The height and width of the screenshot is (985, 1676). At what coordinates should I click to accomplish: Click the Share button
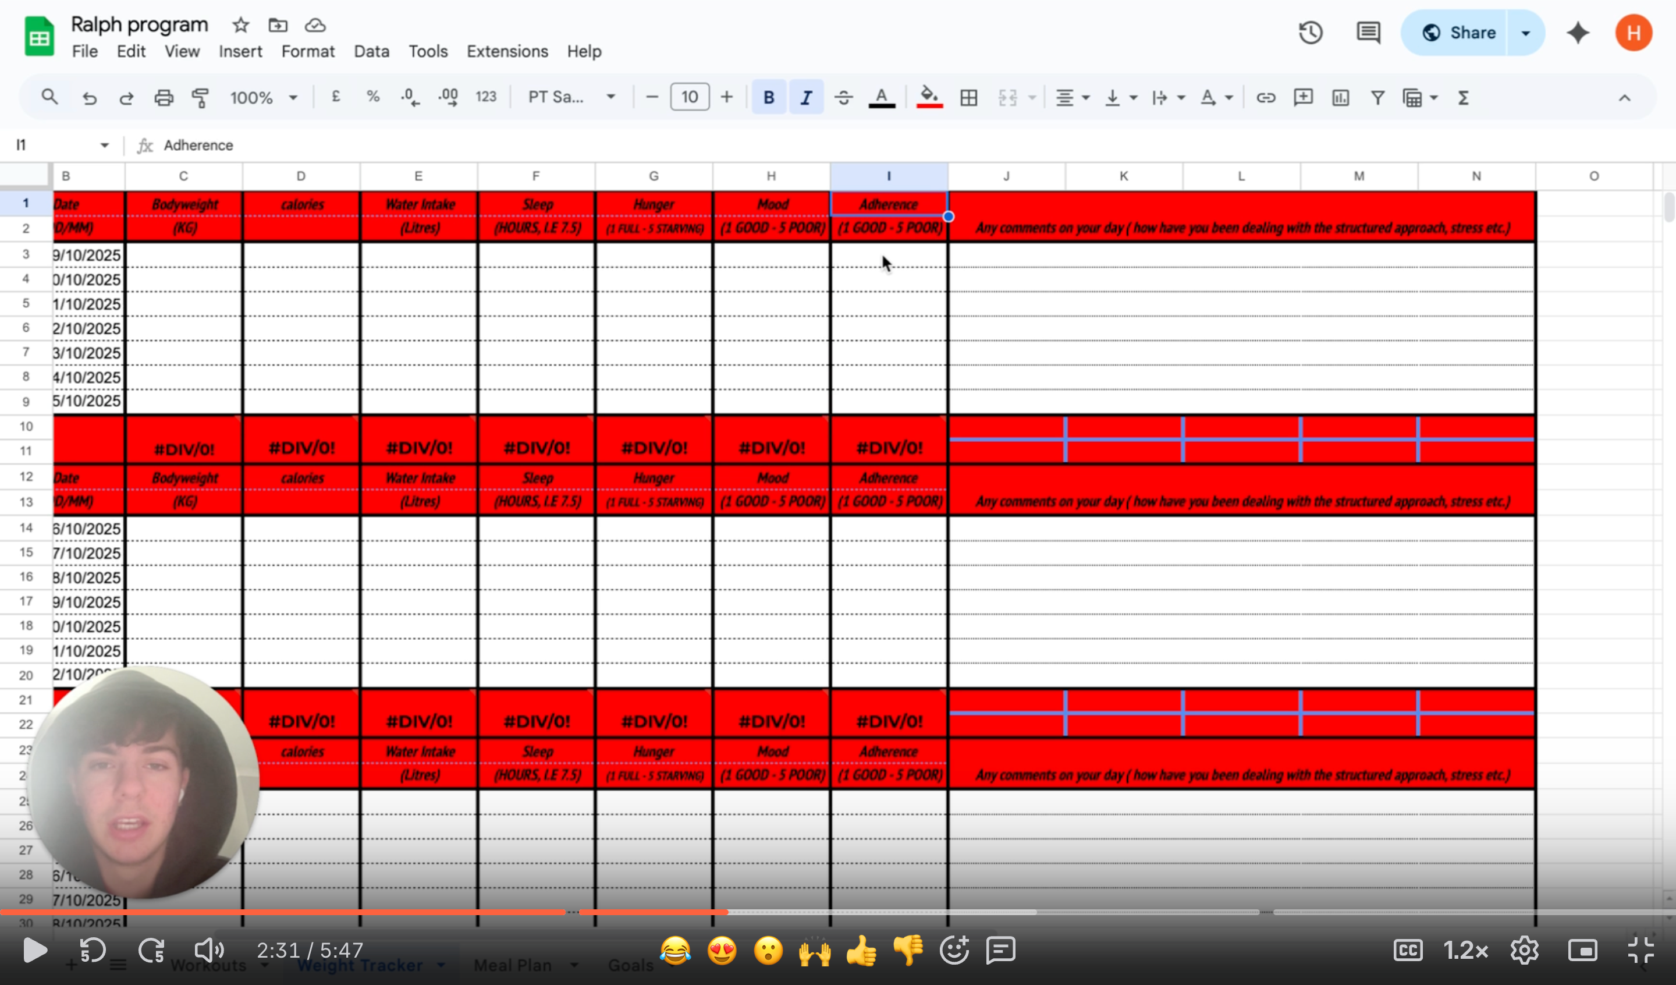pos(1458,33)
